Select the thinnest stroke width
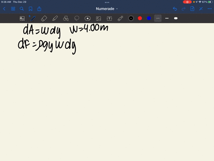 tap(158, 18)
